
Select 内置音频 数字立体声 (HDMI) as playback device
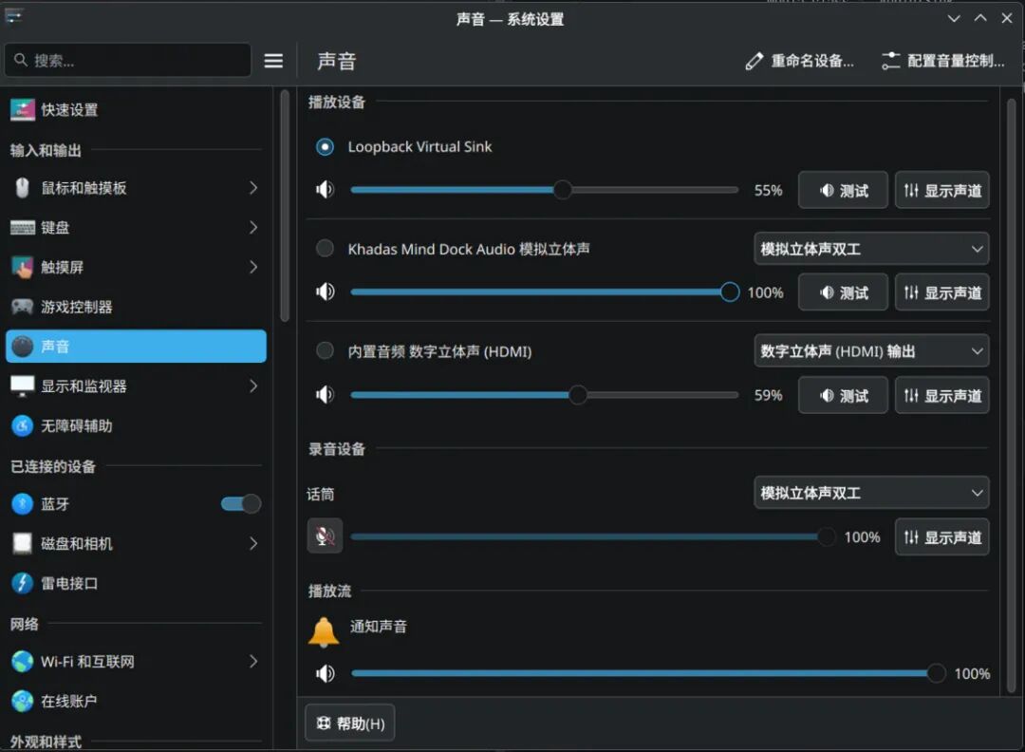(x=325, y=351)
